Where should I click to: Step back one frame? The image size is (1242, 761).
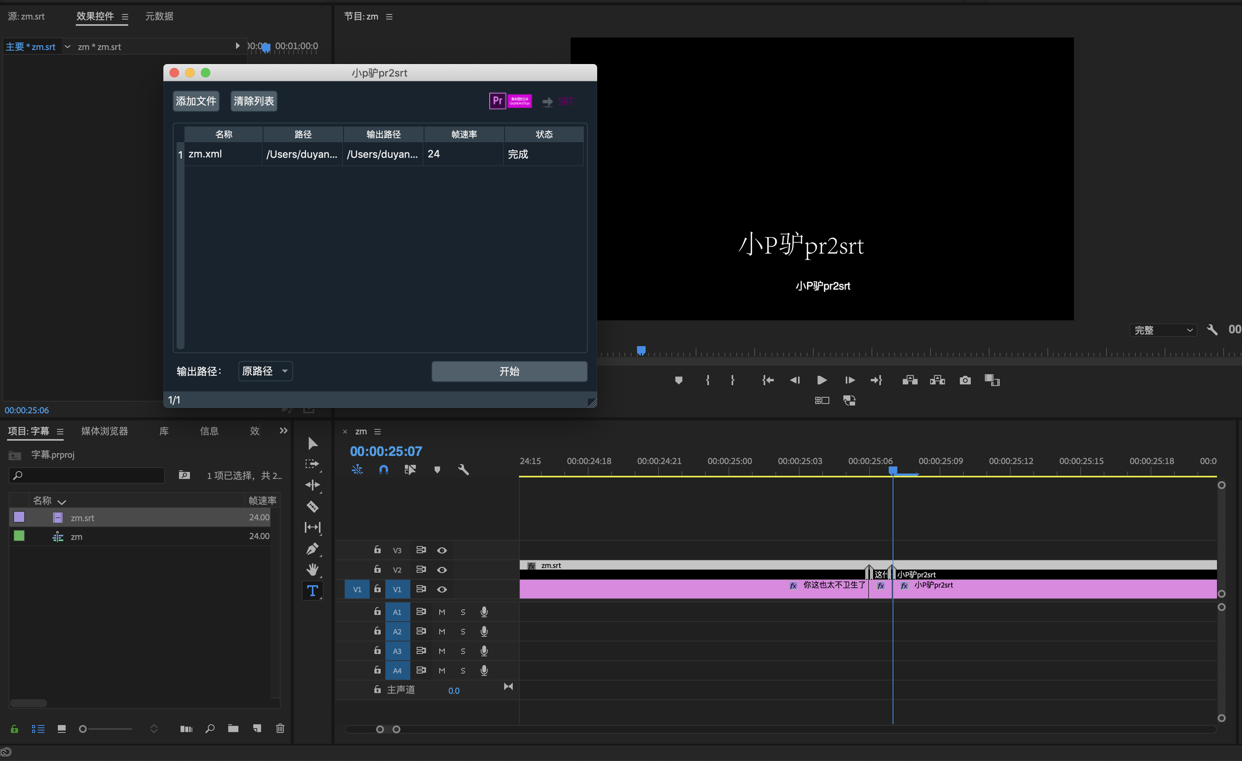pos(795,380)
